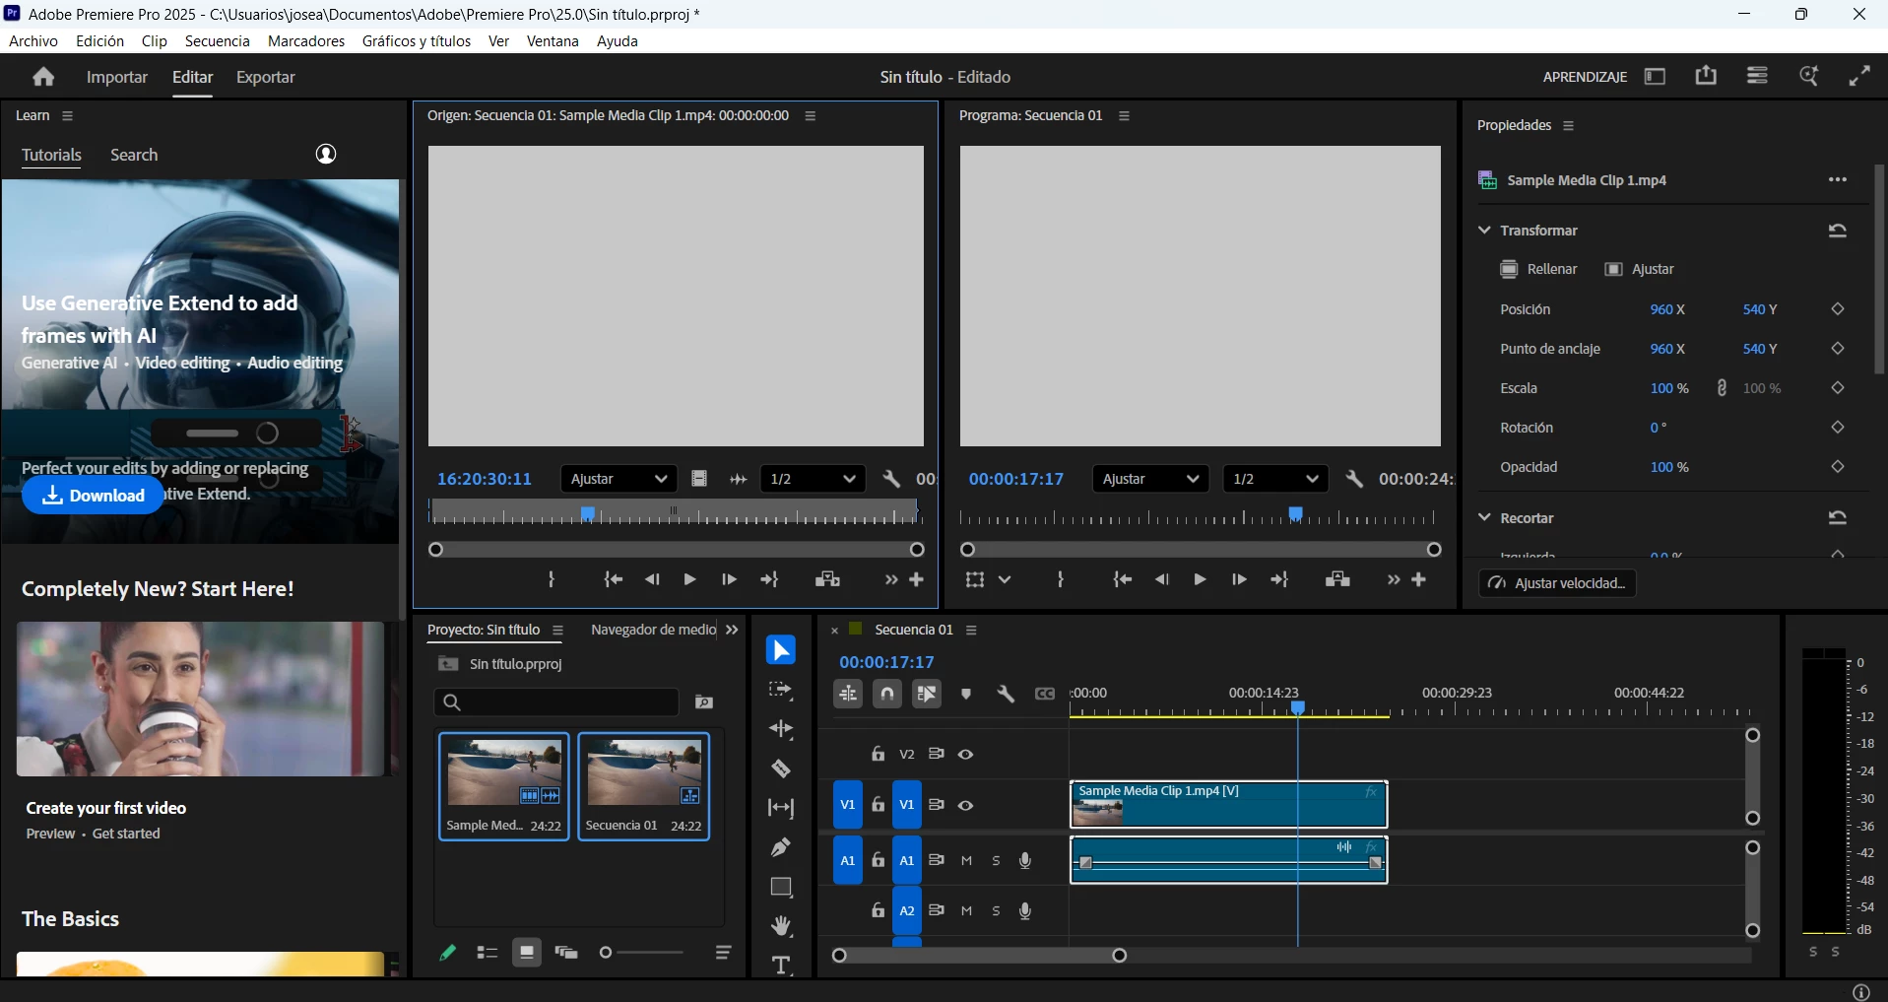Open Source monitor Ajustar zoom dropdown
This screenshot has width=1888, height=1002.
(x=618, y=479)
